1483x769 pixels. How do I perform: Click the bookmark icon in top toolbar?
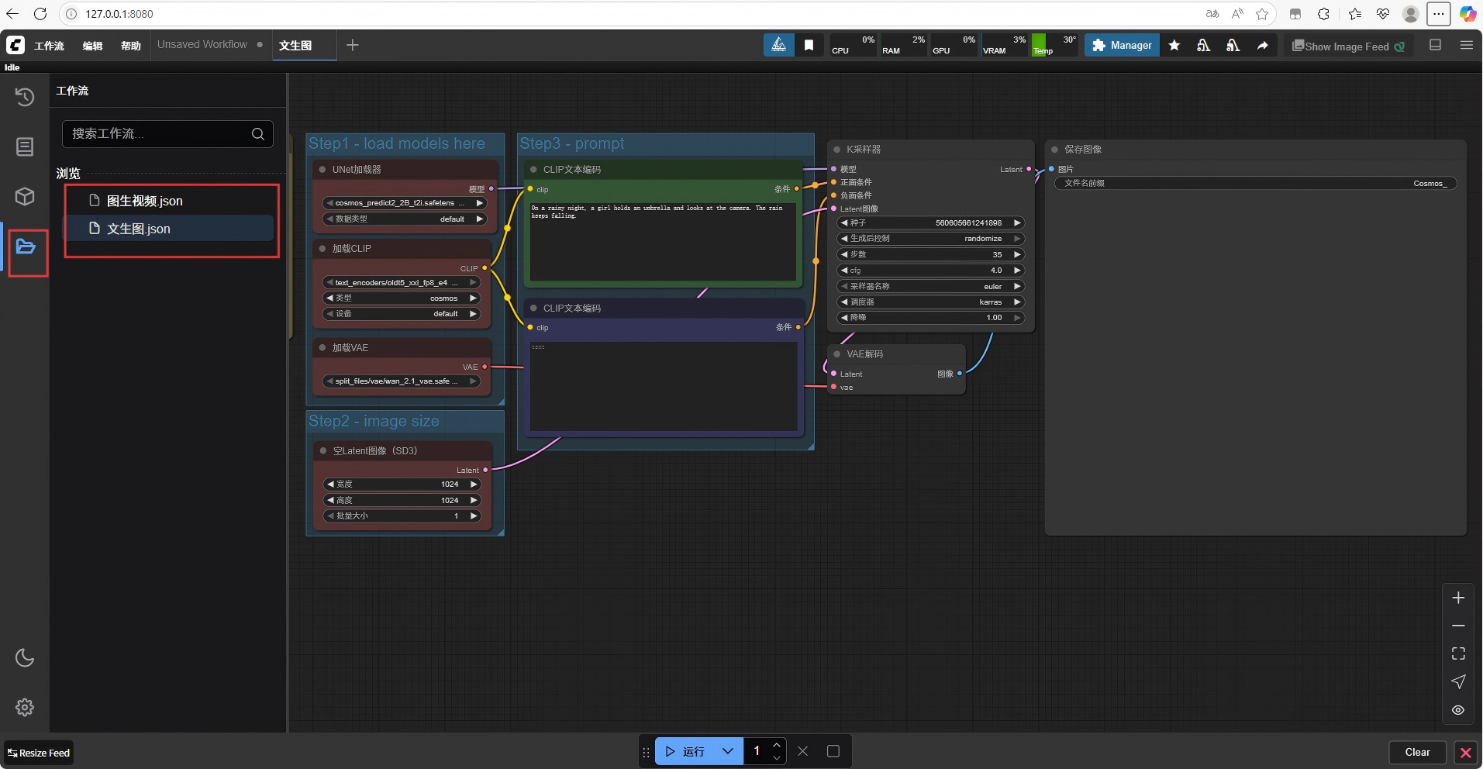point(809,45)
